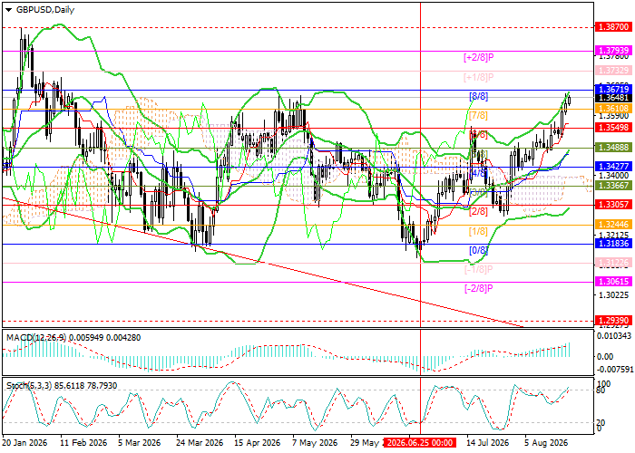This screenshot has height=453, width=635.
Task: Click the 14 Jul 2026 date label
Action: 488,442
